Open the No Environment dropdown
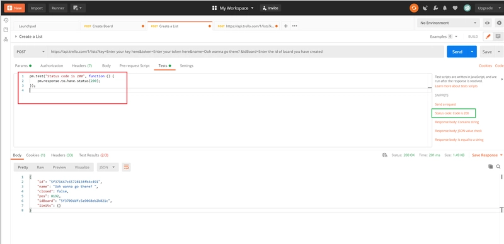Image resolution: width=504 pixels, height=244 pixels. 448,23
